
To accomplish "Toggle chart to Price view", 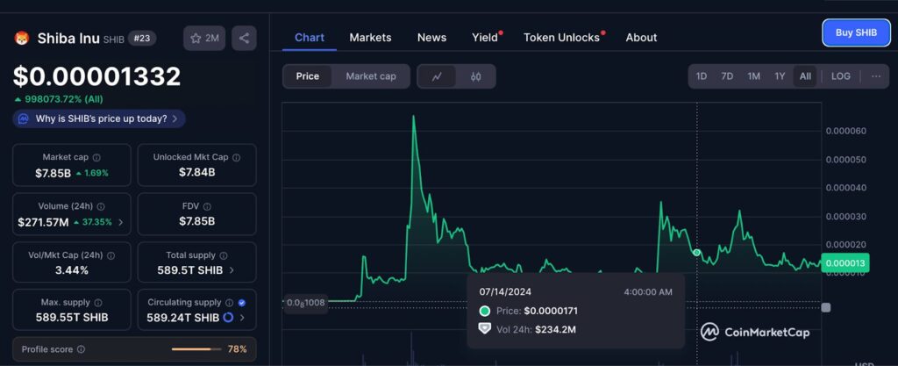I will click(x=308, y=76).
